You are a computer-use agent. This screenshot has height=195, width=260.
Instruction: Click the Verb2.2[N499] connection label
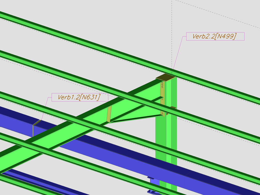[x=215, y=36]
